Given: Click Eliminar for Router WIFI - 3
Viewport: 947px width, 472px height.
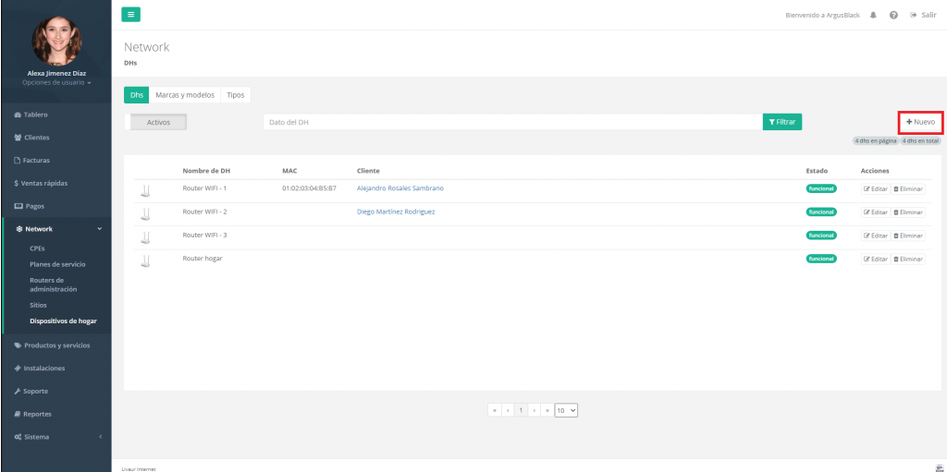Looking at the screenshot, I should (908, 236).
